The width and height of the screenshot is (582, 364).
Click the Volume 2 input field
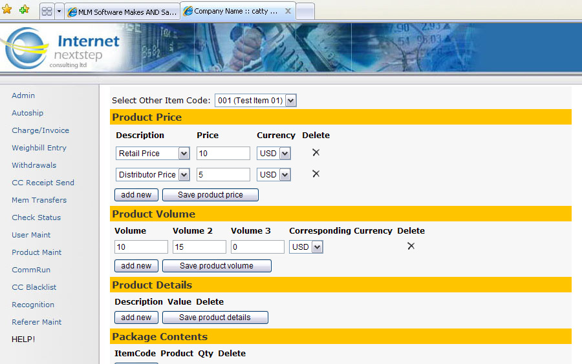pos(199,247)
